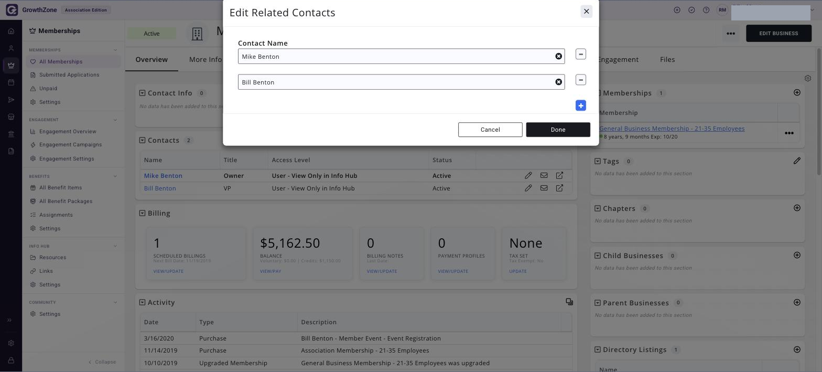Open help question mark icon
822x372 pixels.
[x=706, y=10]
